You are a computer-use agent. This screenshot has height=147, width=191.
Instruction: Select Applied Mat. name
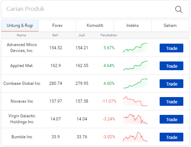coord(22,66)
